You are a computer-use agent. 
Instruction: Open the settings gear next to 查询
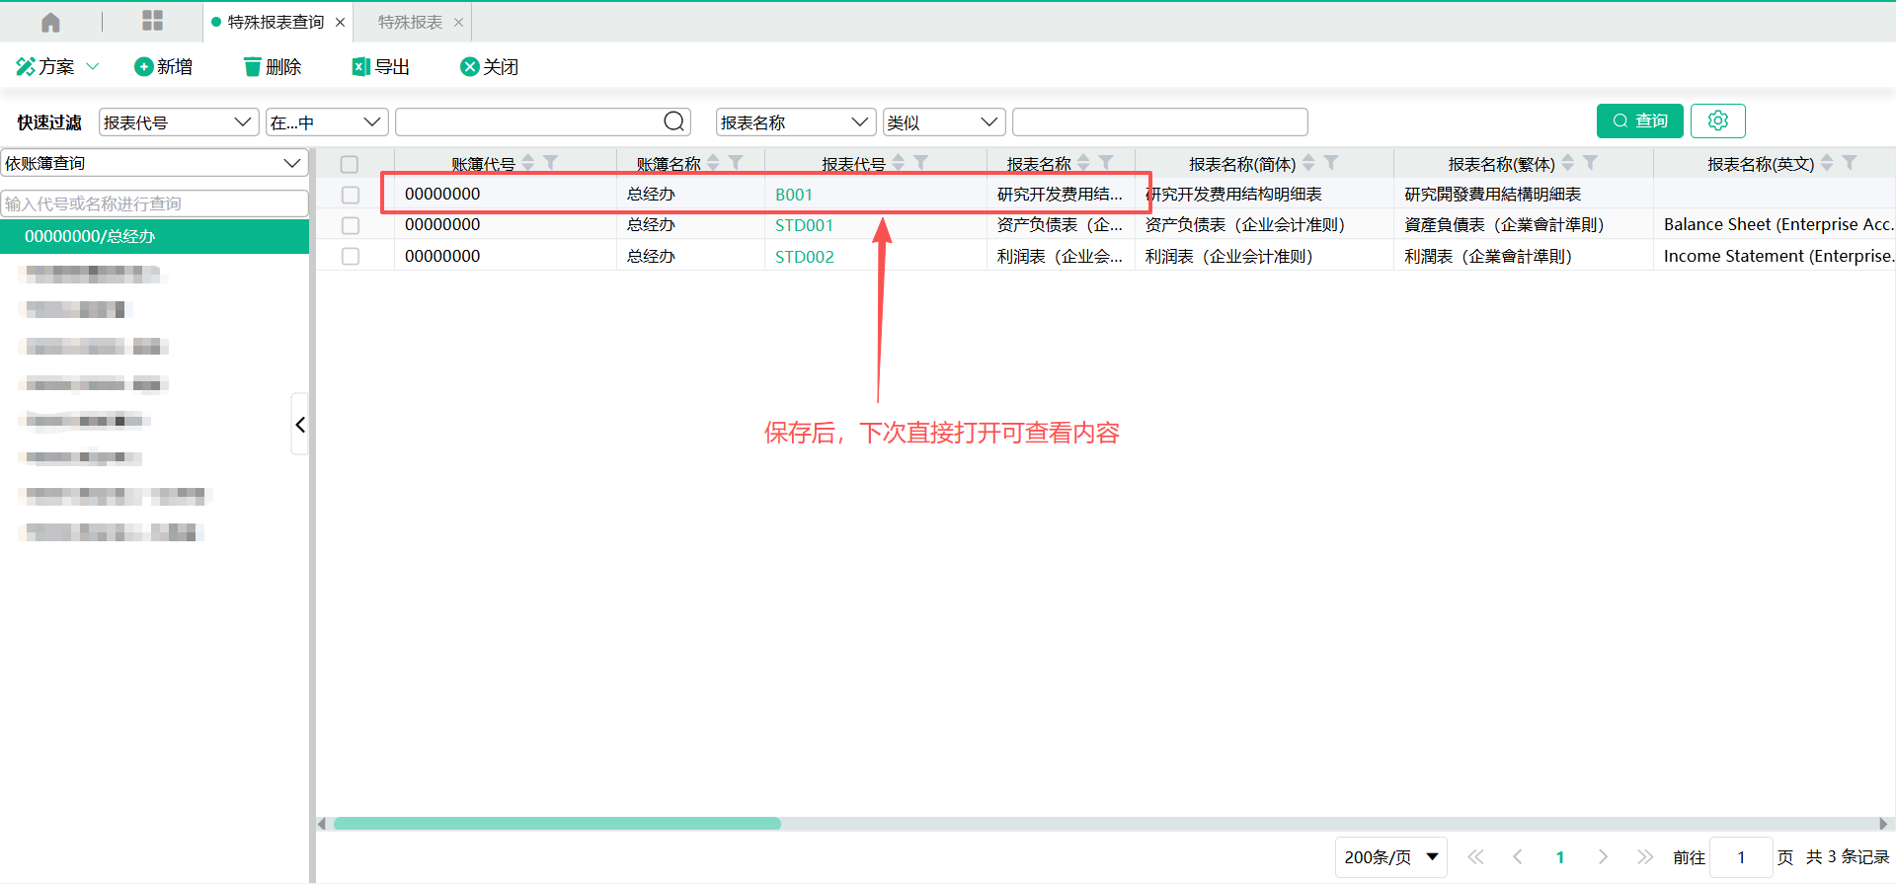tap(1717, 121)
